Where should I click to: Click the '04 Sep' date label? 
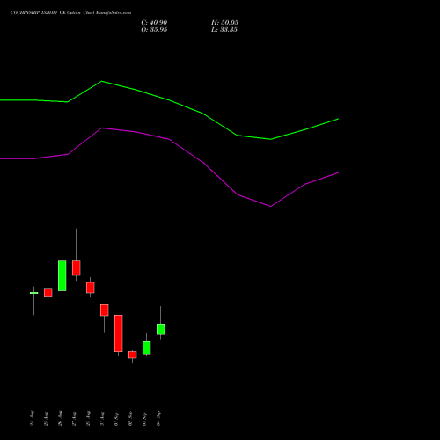pyautogui.click(x=158, y=418)
